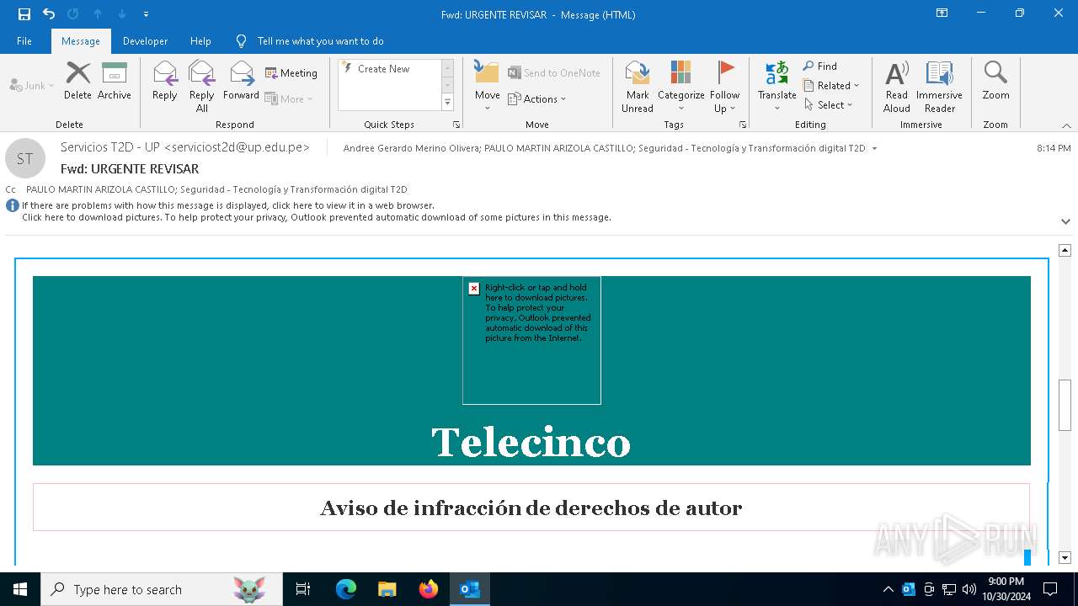
Task: Click the Tell me what you want to do box
Action: [x=320, y=41]
